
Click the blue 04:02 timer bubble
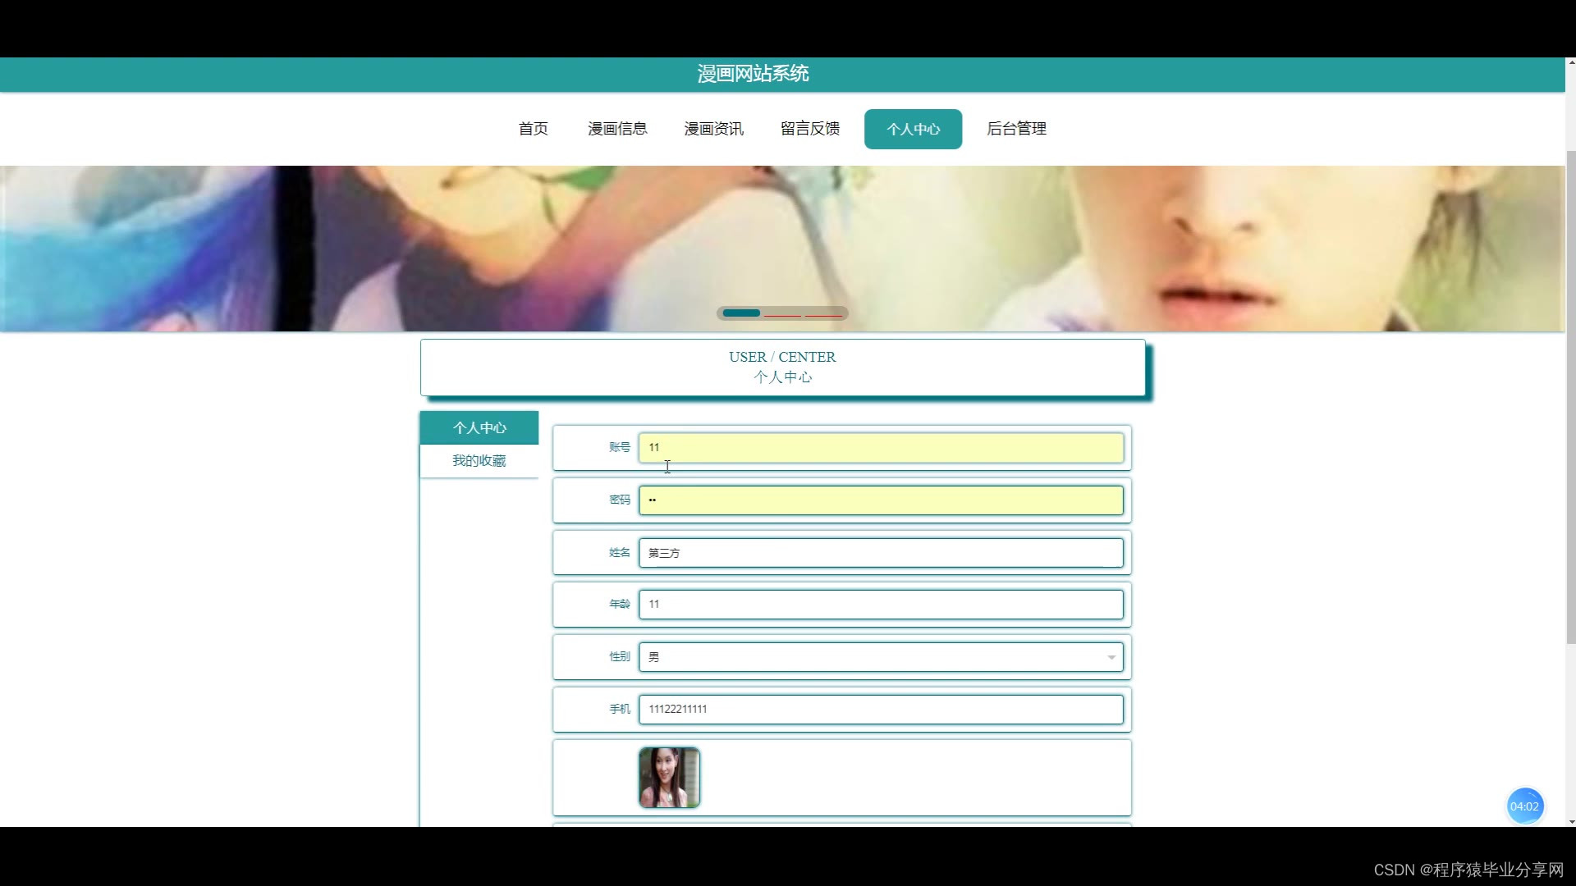click(x=1524, y=806)
